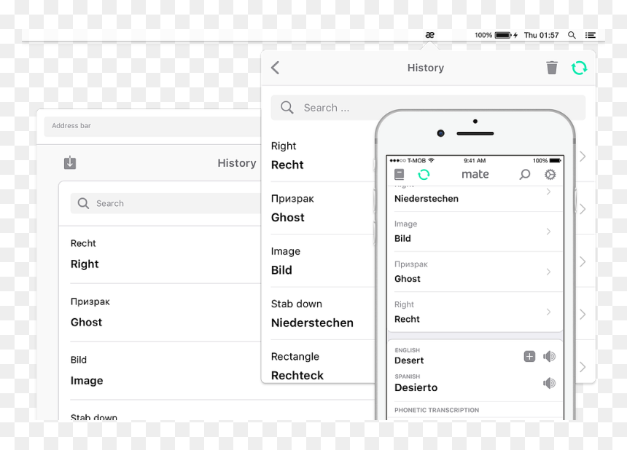The height and width of the screenshot is (450, 627).
Task: Expand the Призрак / Ghost entry chevron in popup
Action: [583, 209]
